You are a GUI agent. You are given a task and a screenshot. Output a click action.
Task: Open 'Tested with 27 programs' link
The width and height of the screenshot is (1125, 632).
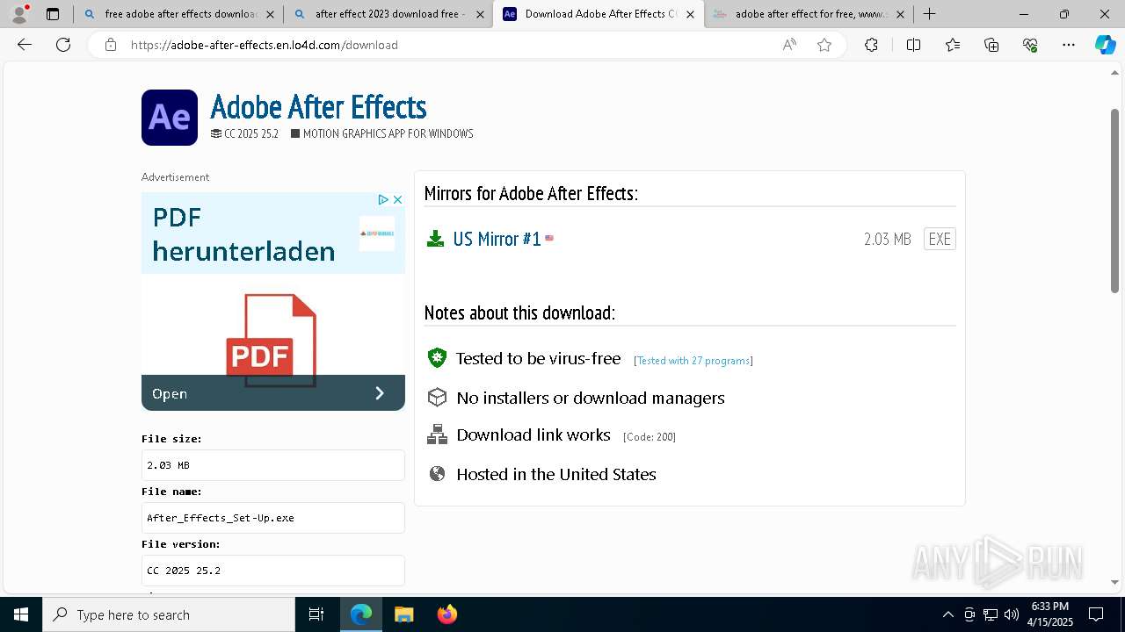pos(693,361)
